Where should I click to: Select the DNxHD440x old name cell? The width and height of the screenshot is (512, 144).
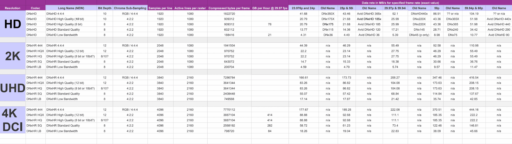(x=419, y=13)
